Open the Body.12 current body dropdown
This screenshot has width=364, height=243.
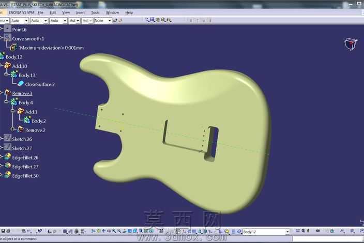pos(287,232)
